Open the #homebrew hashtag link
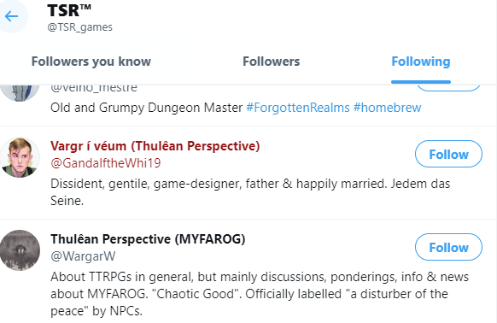 (x=387, y=108)
